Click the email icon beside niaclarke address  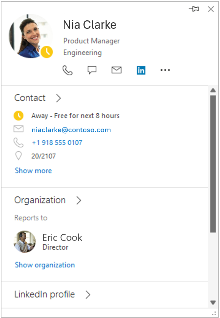tap(18, 129)
